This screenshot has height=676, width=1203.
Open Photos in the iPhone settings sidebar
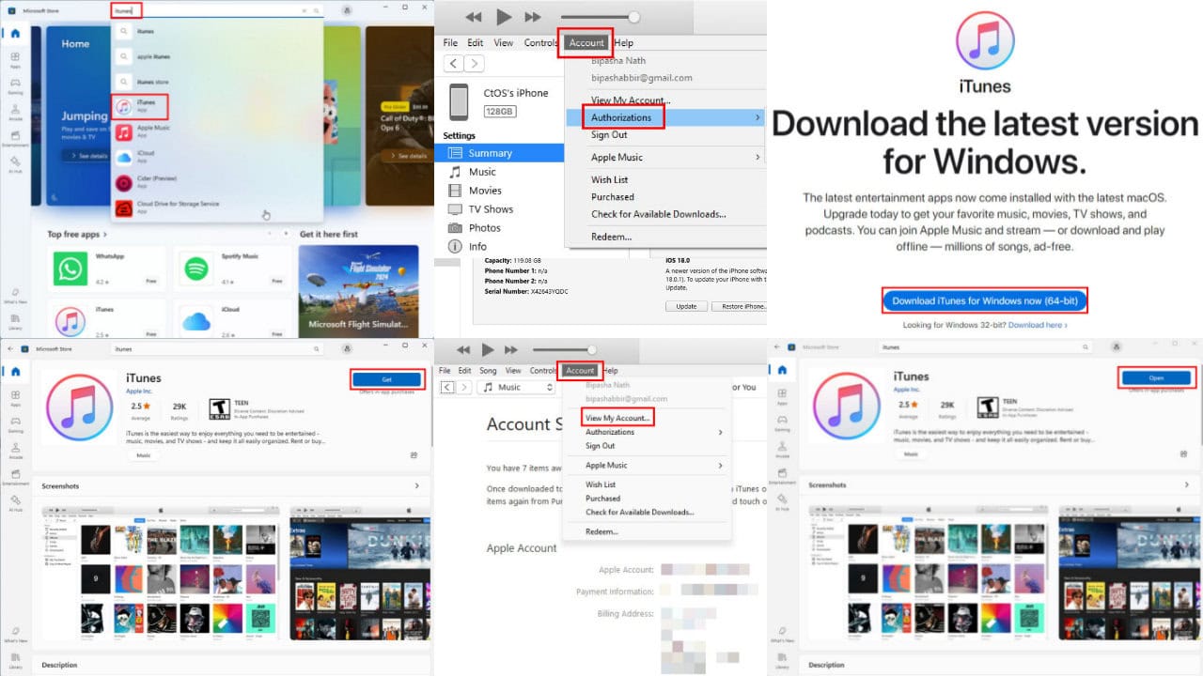pyautogui.click(x=484, y=228)
